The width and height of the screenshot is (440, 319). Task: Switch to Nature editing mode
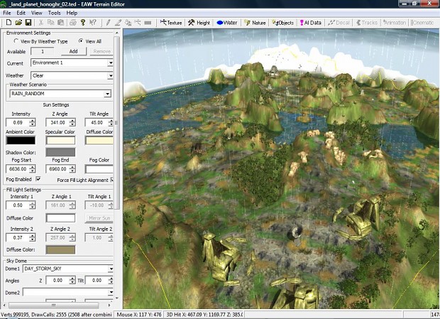255,23
